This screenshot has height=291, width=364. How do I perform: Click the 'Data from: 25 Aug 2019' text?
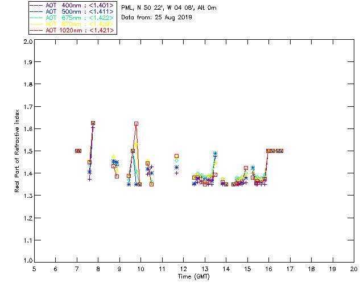(156, 18)
